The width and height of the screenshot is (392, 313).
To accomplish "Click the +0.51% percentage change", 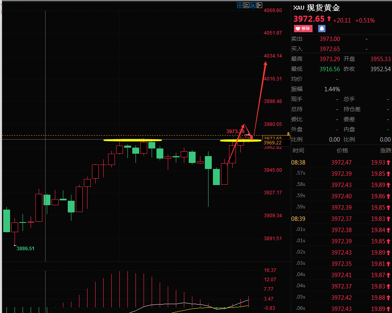I will [365, 21].
